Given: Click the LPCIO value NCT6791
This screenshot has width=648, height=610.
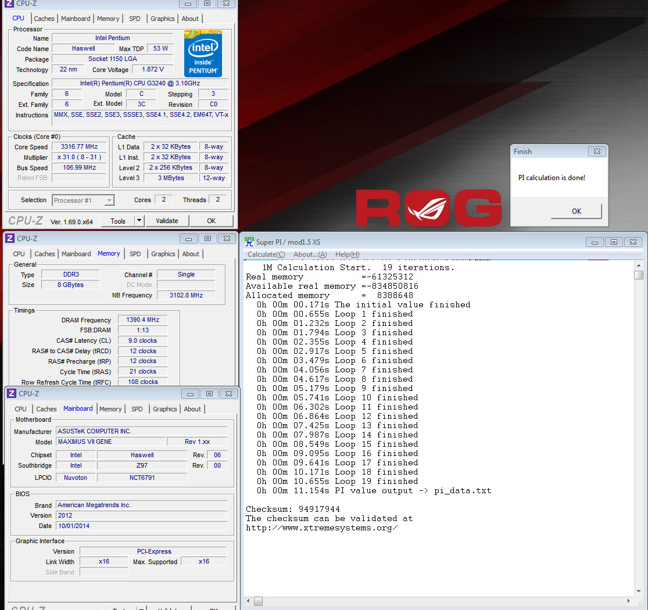Looking at the screenshot, I should click(x=142, y=478).
